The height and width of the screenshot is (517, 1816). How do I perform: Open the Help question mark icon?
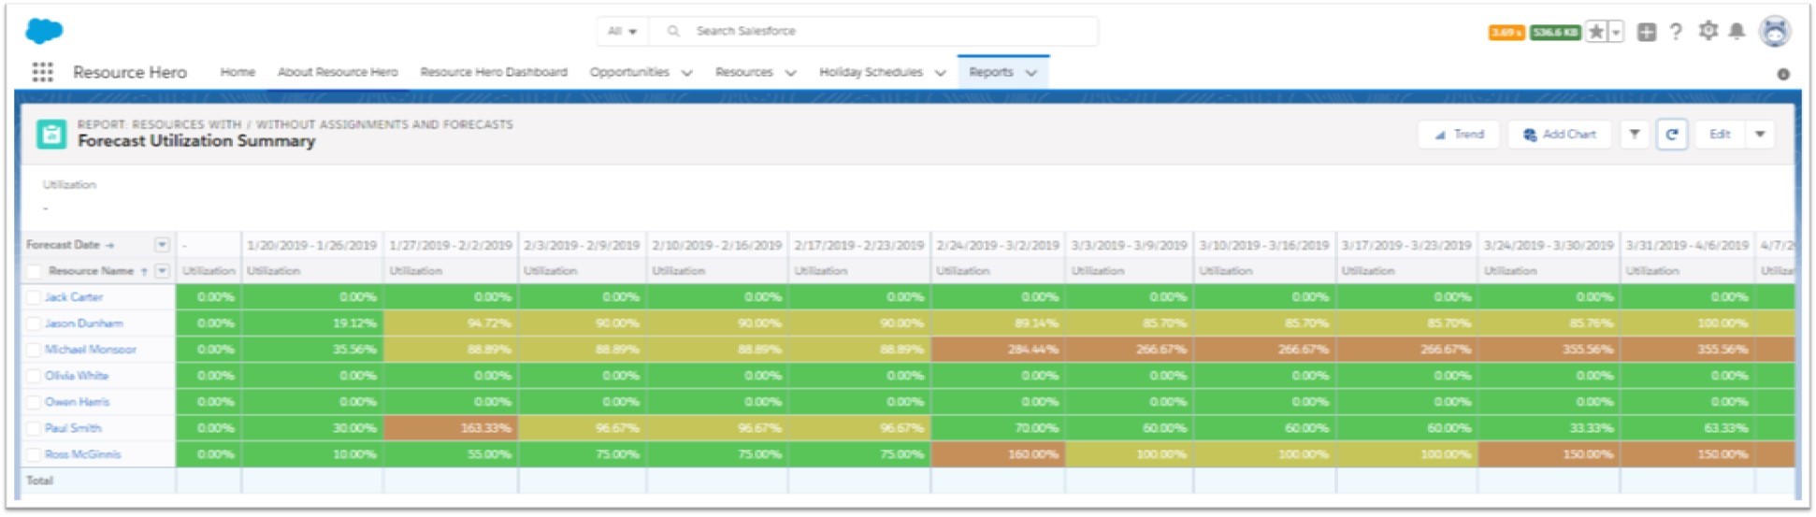click(x=1676, y=32)
